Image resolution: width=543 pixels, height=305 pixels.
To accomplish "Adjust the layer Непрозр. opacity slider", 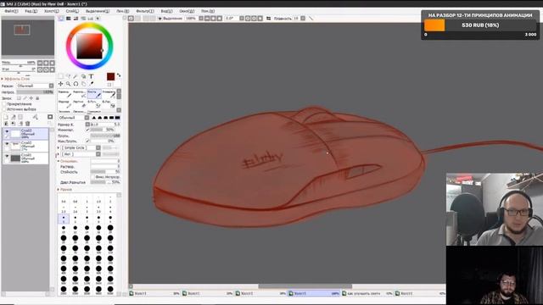I will (x=35, y=92).
